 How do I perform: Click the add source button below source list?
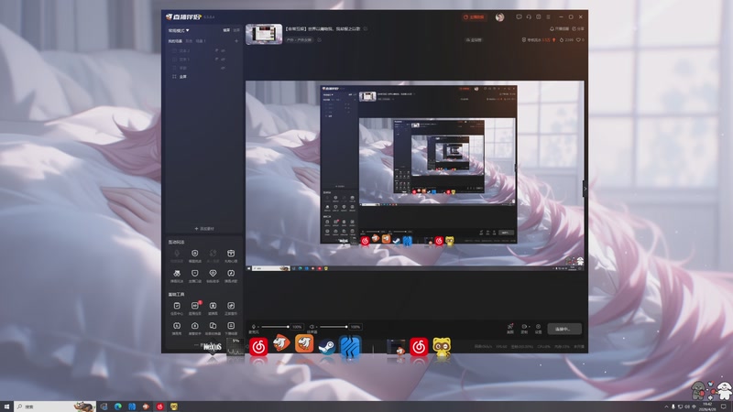(x=204, y=229)
